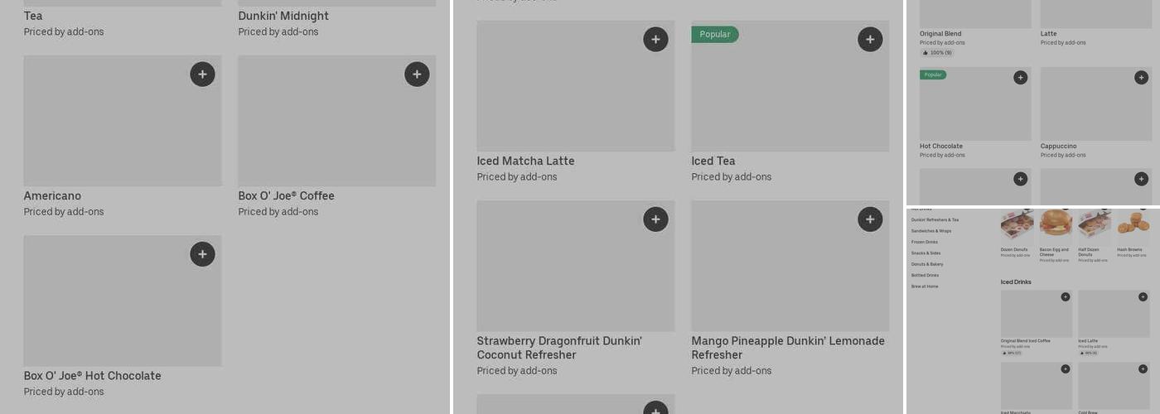Viewport: 1160px width, 414px height.
Task: Open the Americano item name link
Action: 52,196
